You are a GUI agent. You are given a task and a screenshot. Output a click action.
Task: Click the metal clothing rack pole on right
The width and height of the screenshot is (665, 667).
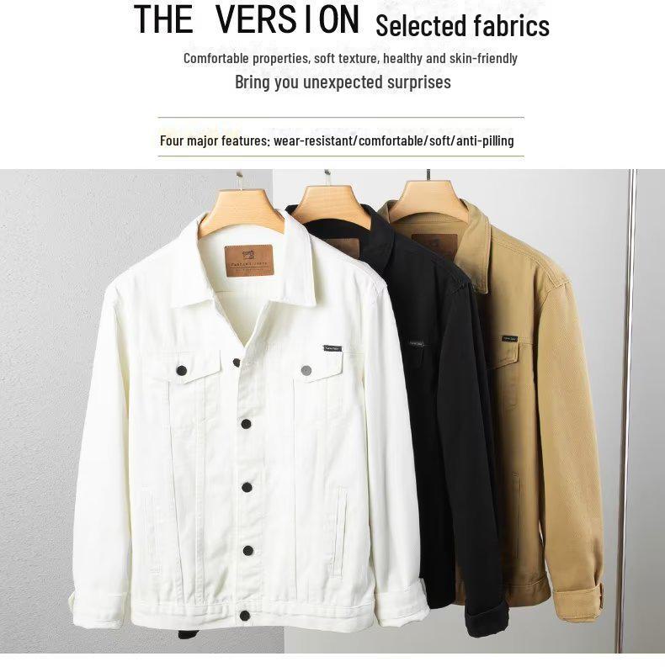631,410
